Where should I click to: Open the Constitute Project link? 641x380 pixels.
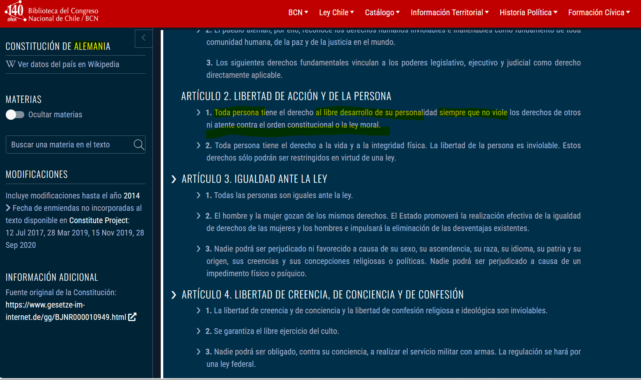[99, 220]
